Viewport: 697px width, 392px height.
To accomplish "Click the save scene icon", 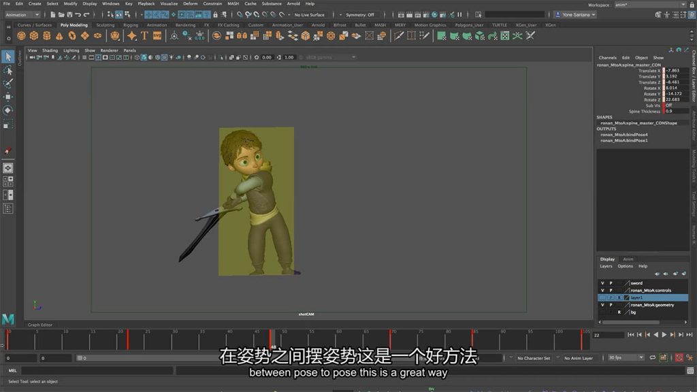I will 69,15.
